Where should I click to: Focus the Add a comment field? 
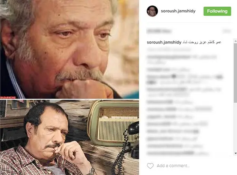pyautogui.click(x=173, y=166)
